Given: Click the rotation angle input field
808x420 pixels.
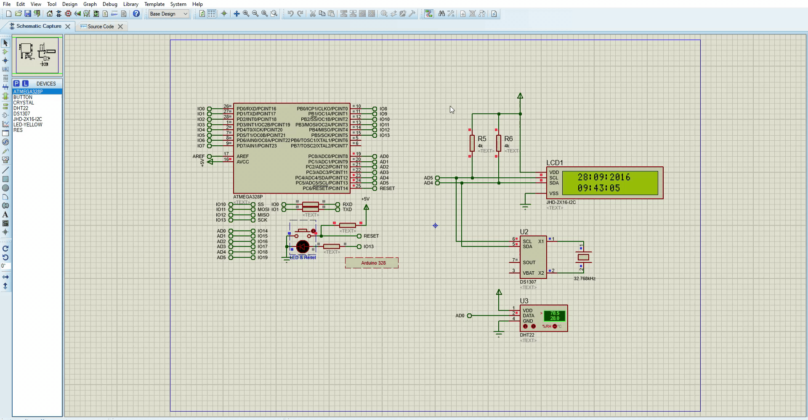Looking at the screenshot, I should 5,266.
